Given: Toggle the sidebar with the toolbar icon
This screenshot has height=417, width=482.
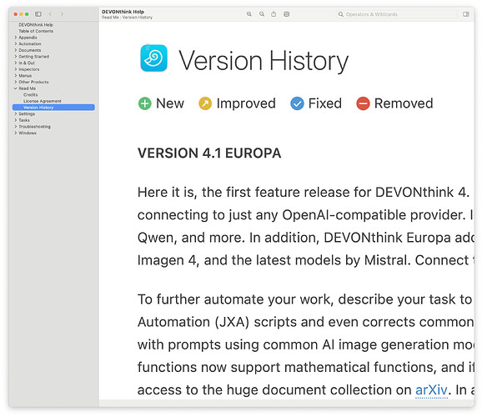Looking at the screenshot, I should 38,14.
